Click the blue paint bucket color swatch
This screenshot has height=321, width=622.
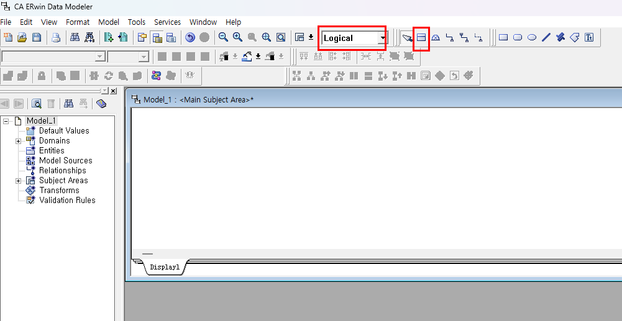(247, 57)
